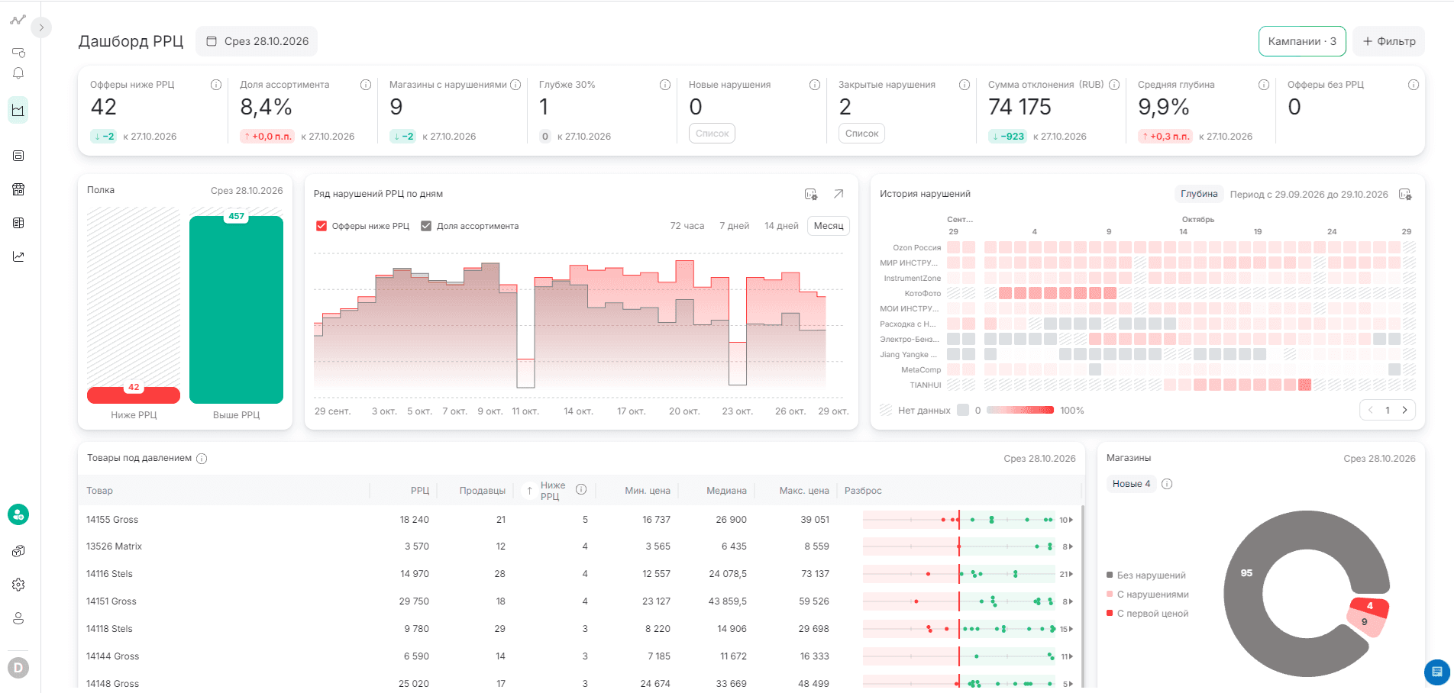Show info for Офферы ниже РРЦ card

click(216, 85)
